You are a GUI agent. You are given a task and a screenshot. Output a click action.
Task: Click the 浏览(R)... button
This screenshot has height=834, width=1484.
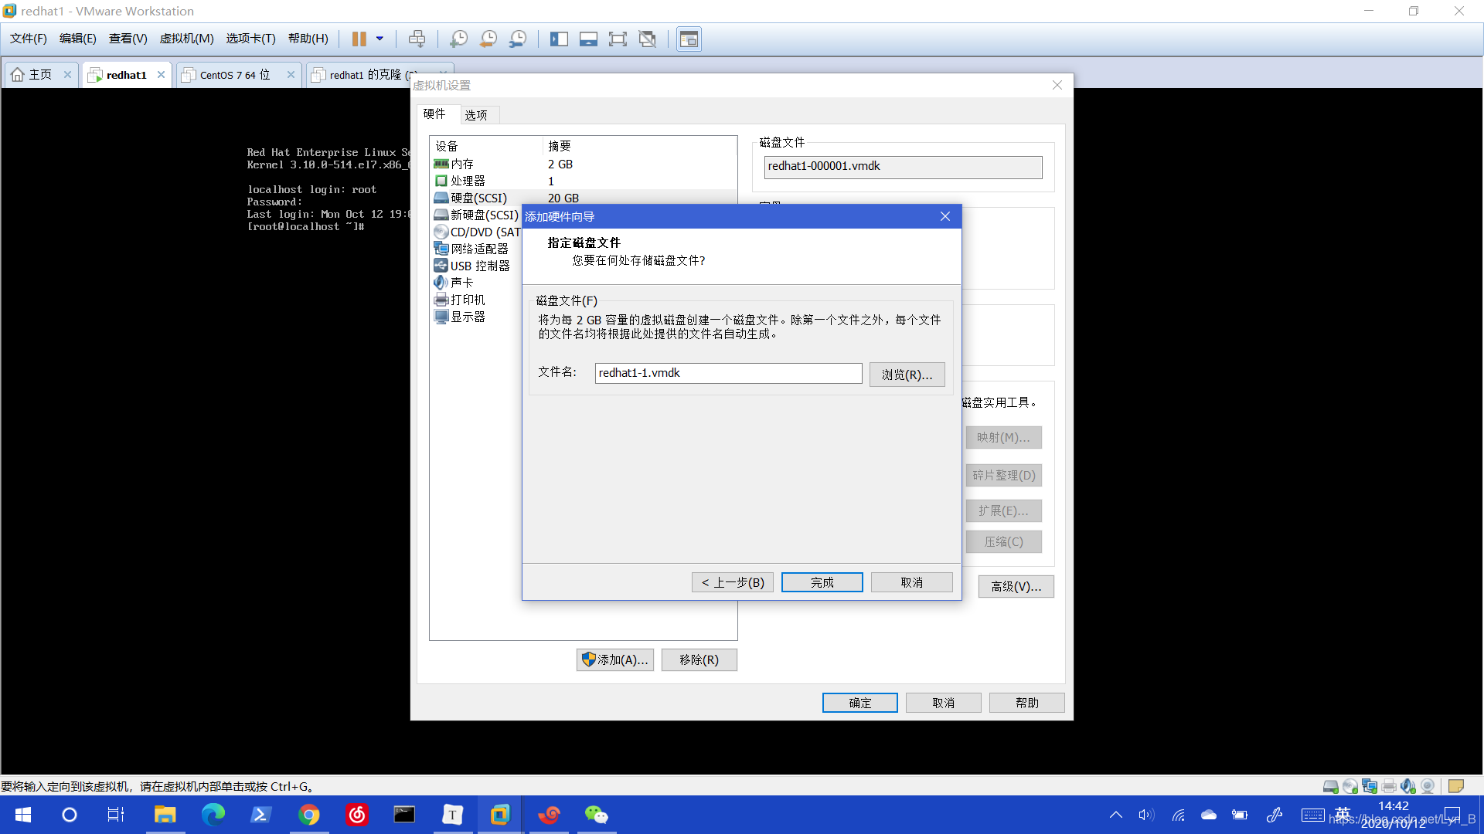[x=907, y=375]
